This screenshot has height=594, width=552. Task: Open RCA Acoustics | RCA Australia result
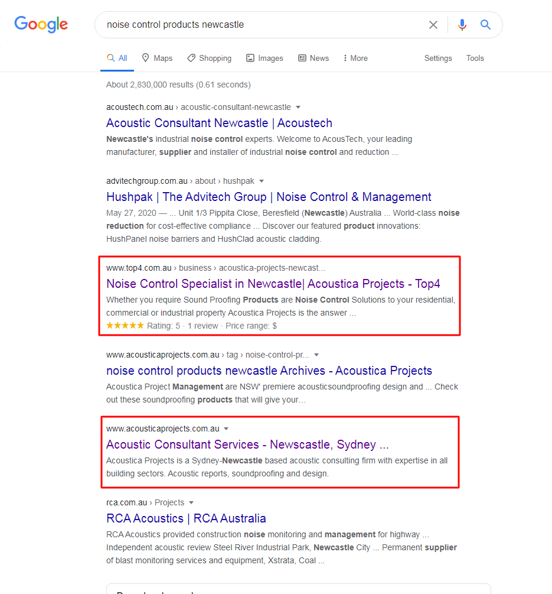pos(186,518)
